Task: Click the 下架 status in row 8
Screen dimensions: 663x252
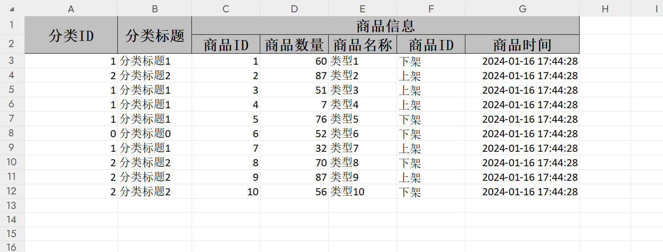Action: coord(431,133)
